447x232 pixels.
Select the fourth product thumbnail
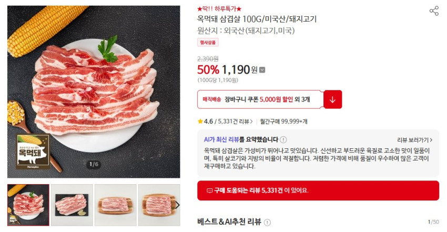click(x=156, y=205)
